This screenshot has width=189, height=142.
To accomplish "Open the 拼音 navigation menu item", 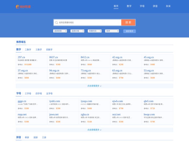I will click(155, 6).
